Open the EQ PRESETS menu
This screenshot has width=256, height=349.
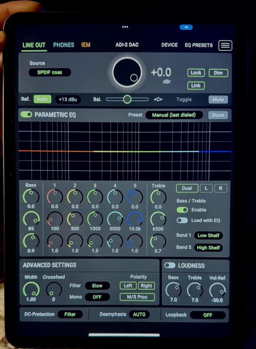198,45
